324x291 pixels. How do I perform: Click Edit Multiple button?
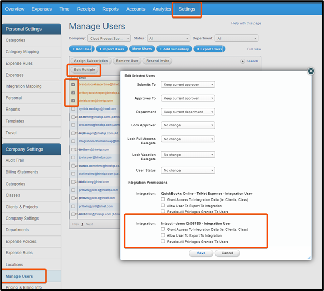[x=84, y=69]
